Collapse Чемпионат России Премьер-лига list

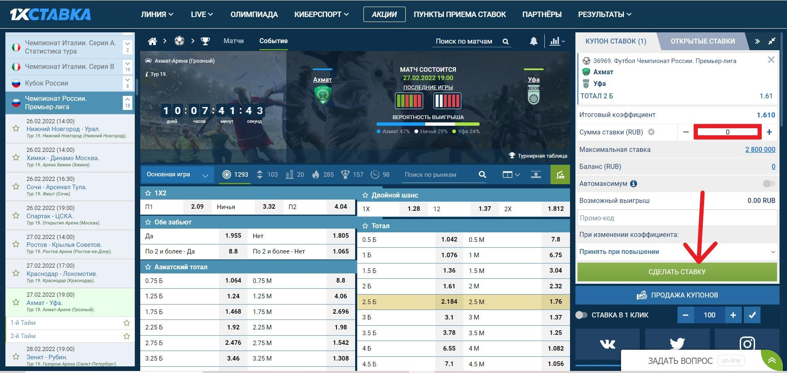[127, 102]
